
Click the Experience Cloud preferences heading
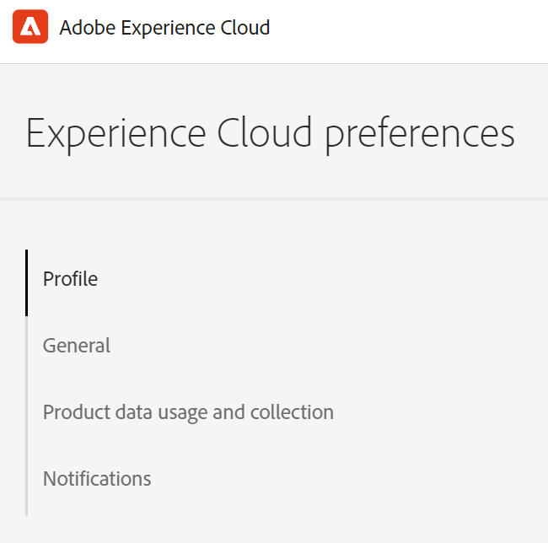pos(270,134)
